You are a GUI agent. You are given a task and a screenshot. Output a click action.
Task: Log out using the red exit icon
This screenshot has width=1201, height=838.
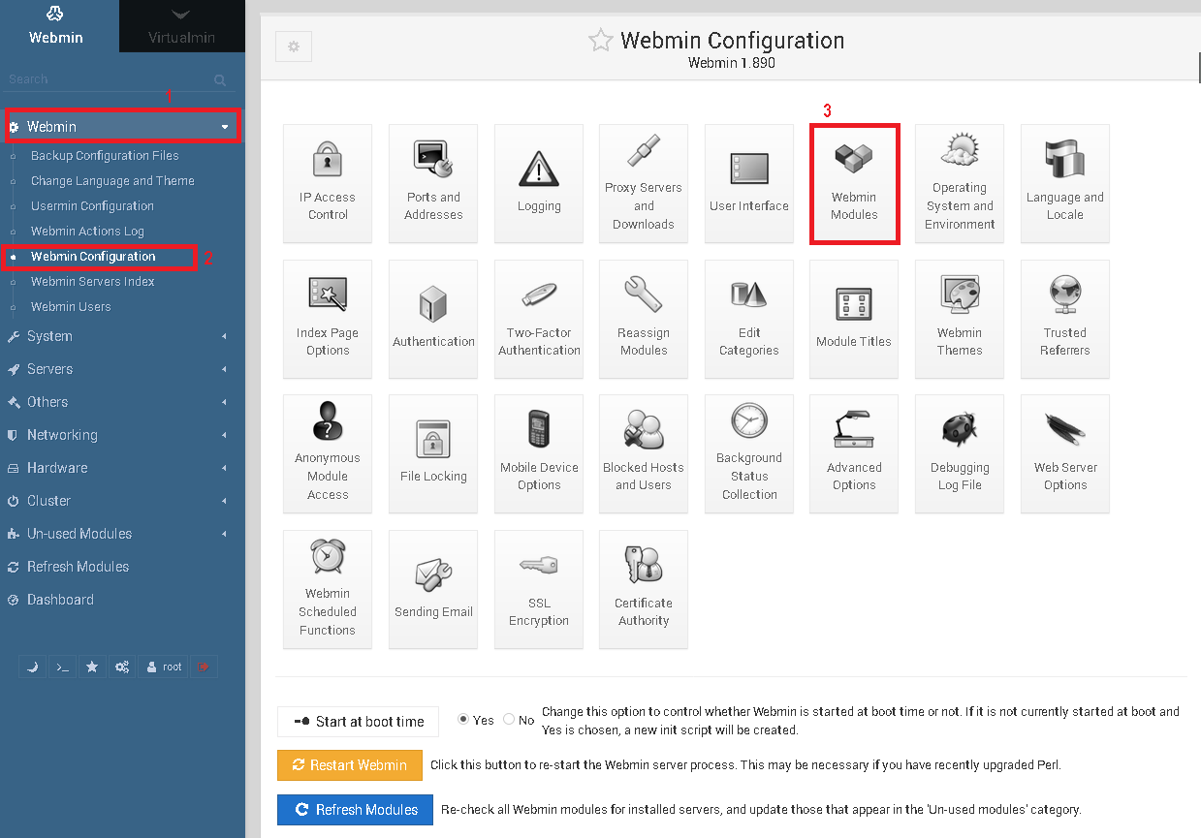(x=205, y=666)
